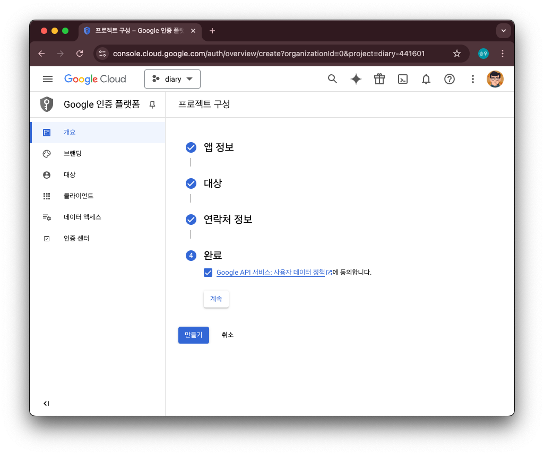This screenshot has height=455, width=544.
Task: Open the account avatar menu
Action: point(495,79)
